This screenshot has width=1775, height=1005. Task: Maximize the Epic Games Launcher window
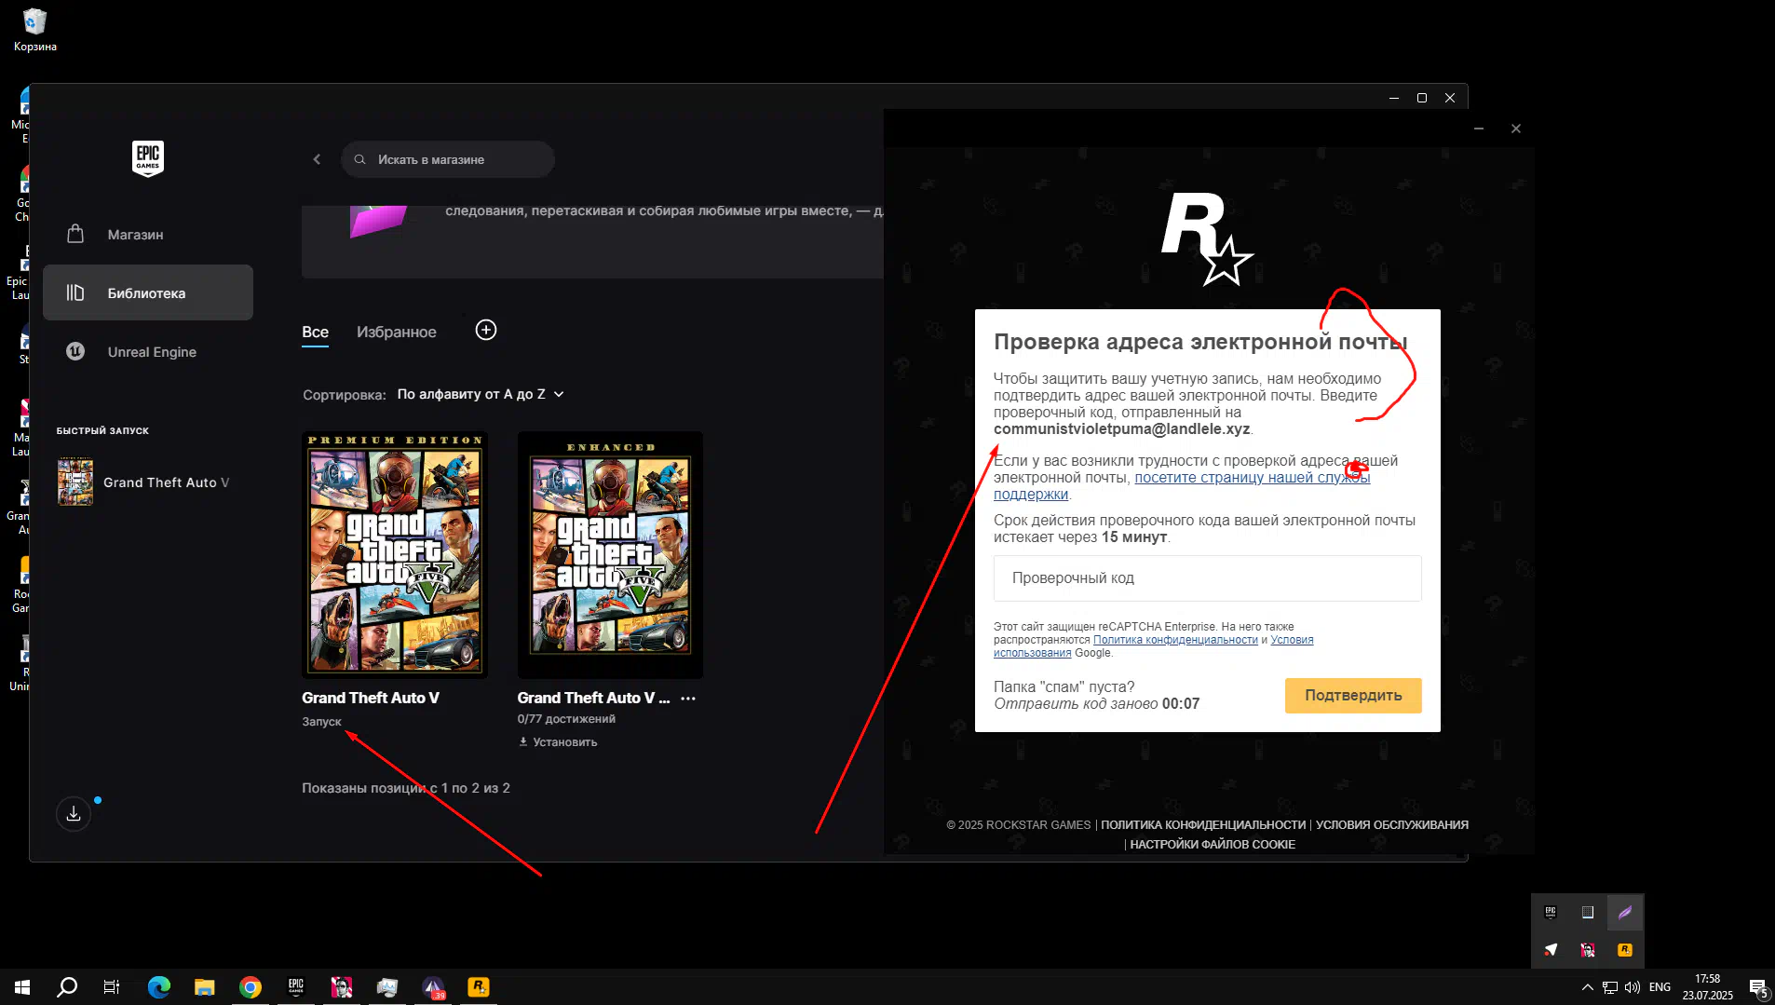point(1422,98)
